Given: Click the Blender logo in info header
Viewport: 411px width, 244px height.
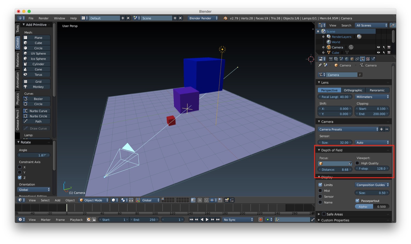Looking at the screenshot, I should tap(225, 18).
